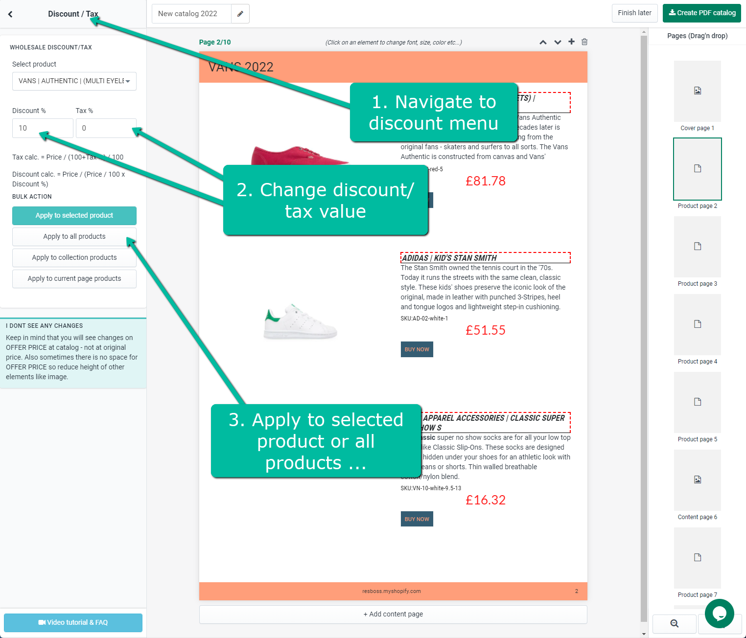746x638 pixels.
Task: Select Cover page 1 thumbnail
Action: pos(697,91)
